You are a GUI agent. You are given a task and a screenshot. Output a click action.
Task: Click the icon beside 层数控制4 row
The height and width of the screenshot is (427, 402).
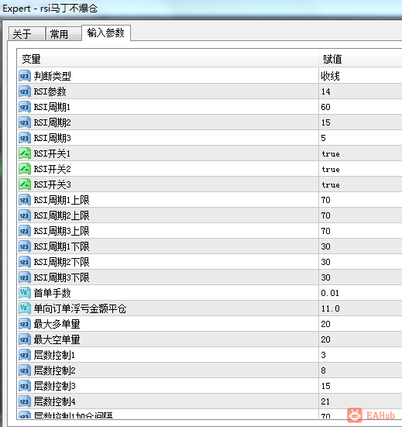25,401
